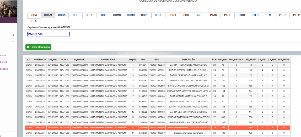The width and height of the screenshot is (301, 137).
Task: Switch to the PTSP tab
Action: point(296,15)
